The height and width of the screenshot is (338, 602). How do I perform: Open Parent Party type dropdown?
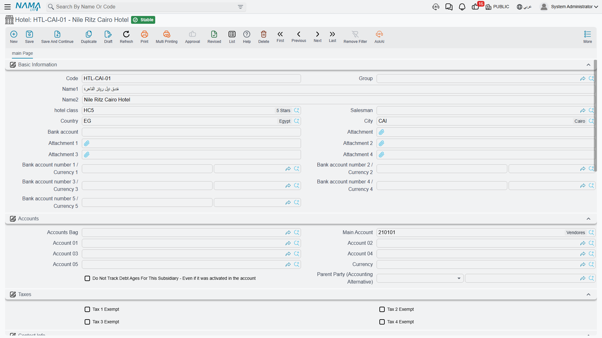click(420, 278)
